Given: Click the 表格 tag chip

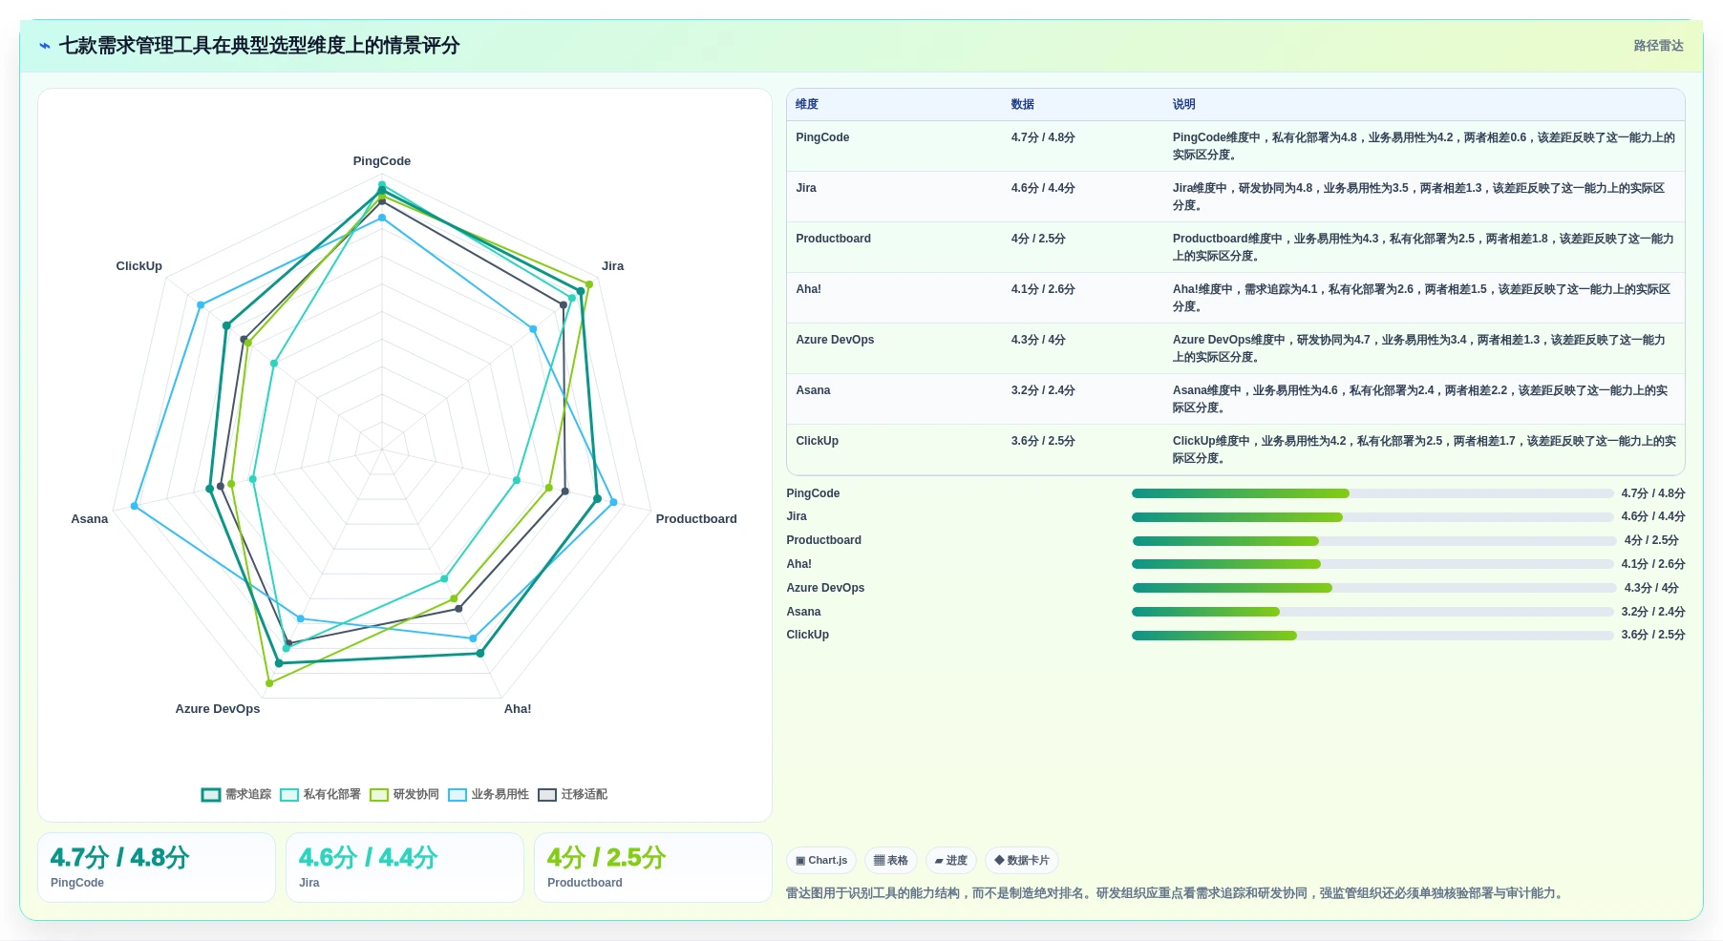Looking at the screenshot, I should [891, 861].
